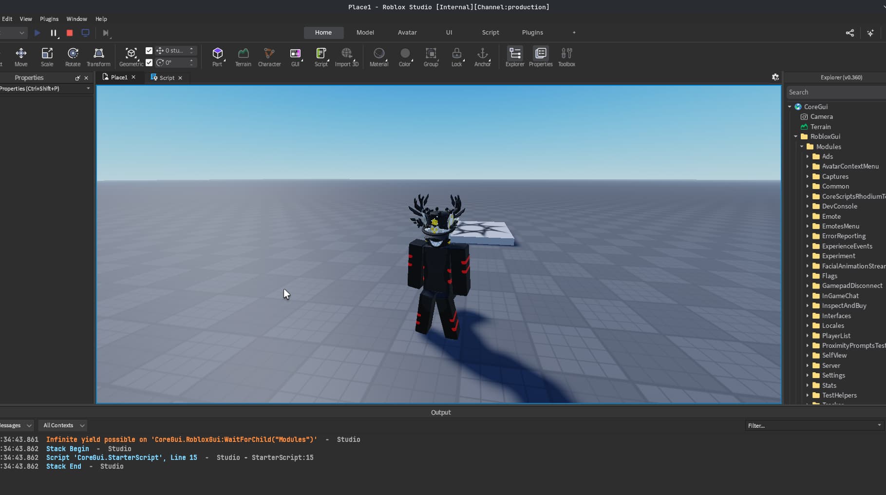Open the All Contexts dropdown in Output
Viewport: 886px width, 495px height.
coord(62,425)
